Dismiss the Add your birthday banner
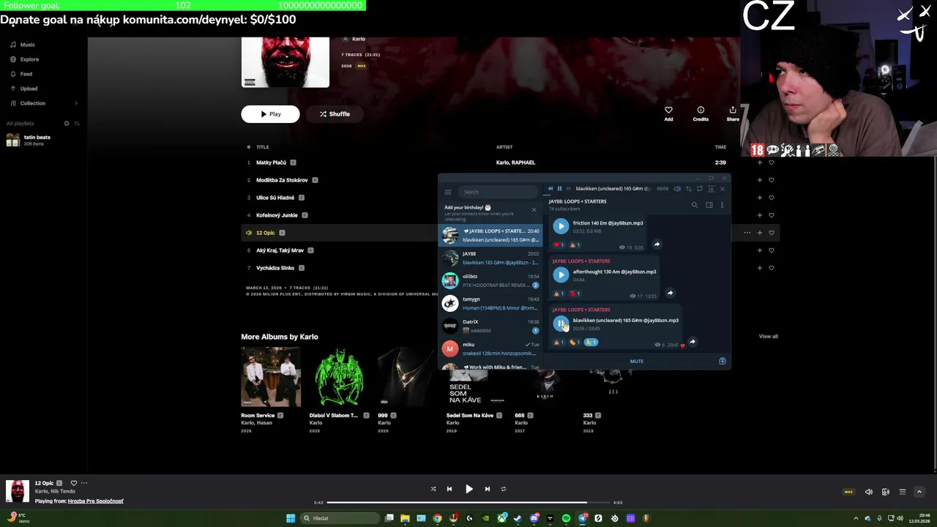This screenshot has height=527, width=937. click(x=534, y=210)
